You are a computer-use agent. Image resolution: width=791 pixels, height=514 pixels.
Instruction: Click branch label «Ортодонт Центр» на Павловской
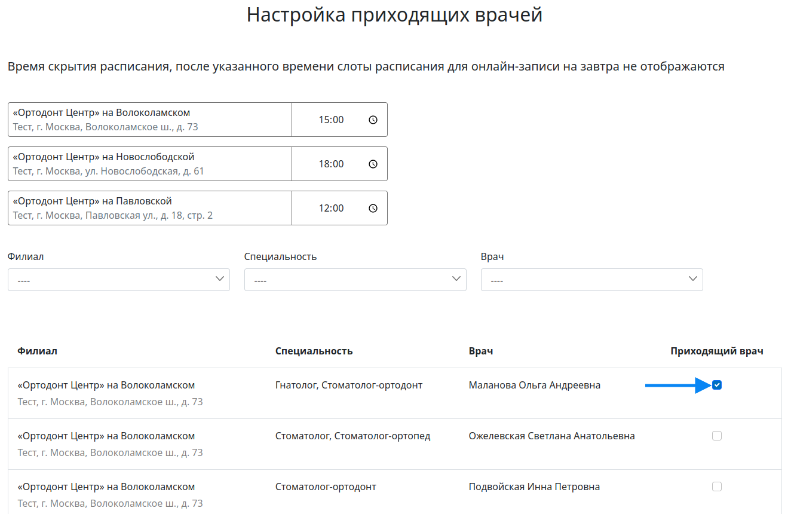coord(93,201)
